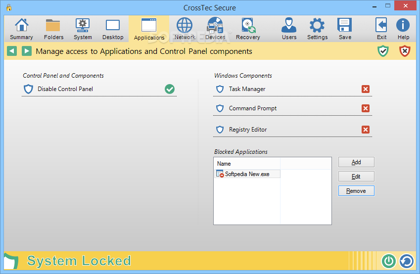420x274 pixels.
Task: Toggle the Disable Control Panel green checkmark
Action: (x=170, y=89)
